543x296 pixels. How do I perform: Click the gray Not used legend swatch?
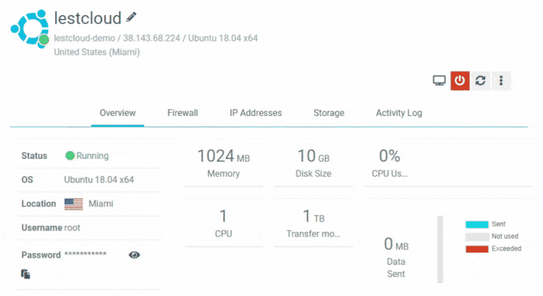477,237
